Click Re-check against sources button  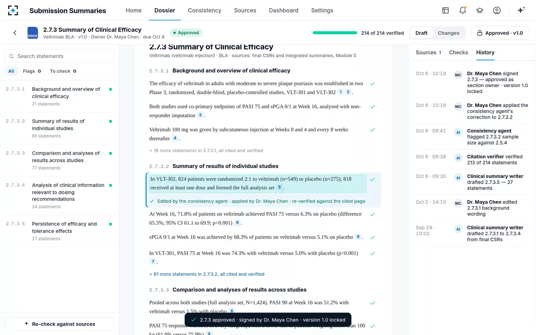(x=60, y=324)
